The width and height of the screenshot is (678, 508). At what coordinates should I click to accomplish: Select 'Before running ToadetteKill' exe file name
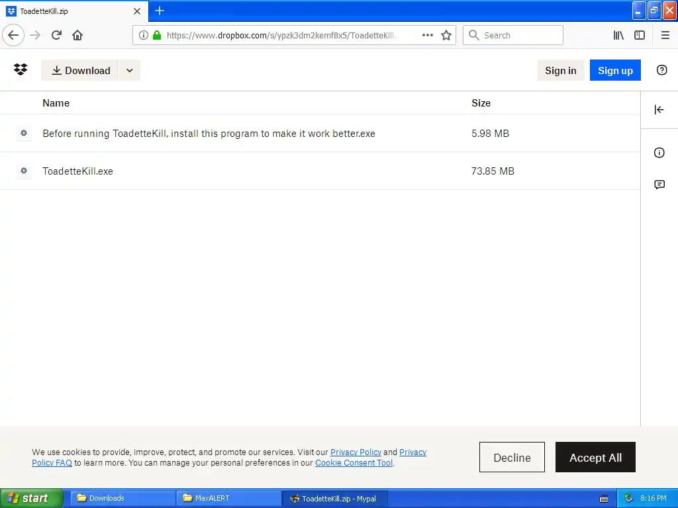209,134
